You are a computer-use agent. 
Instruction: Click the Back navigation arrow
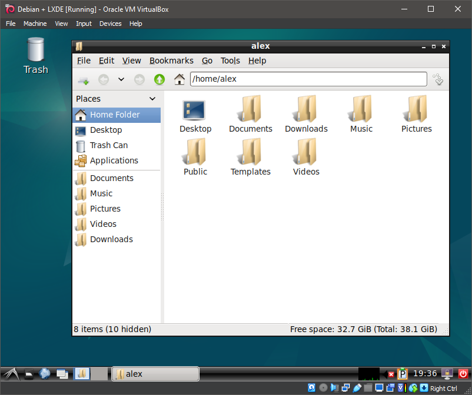pos(104,79)
